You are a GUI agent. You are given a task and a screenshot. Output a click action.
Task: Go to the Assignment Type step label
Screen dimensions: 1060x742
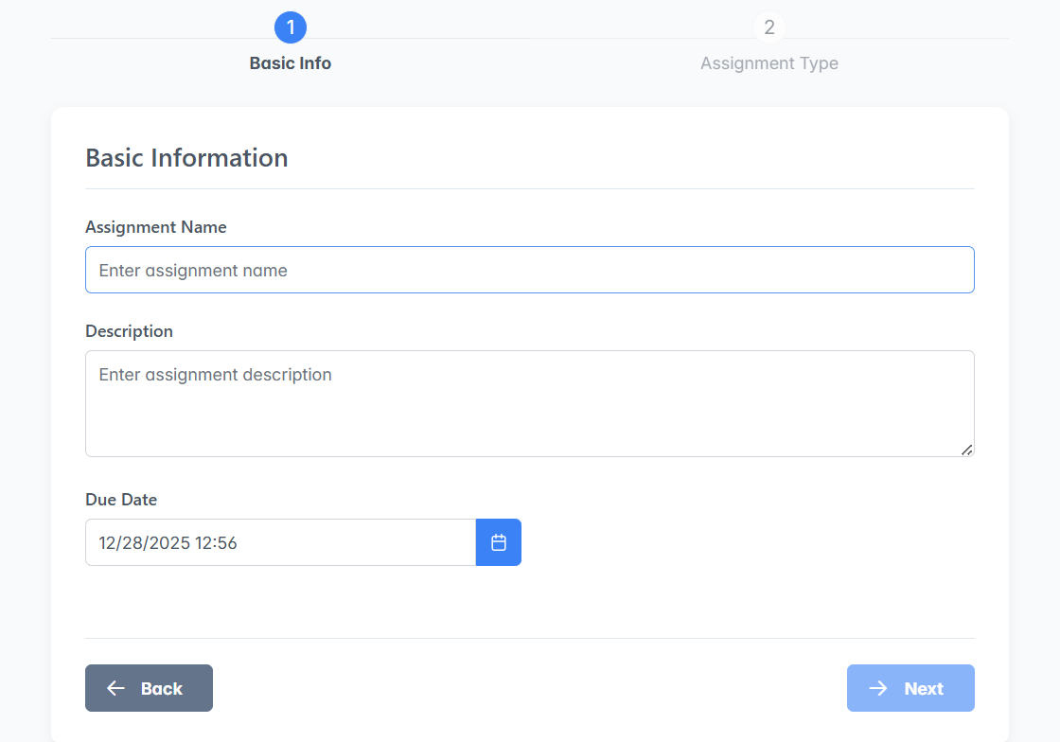(768, 63)
